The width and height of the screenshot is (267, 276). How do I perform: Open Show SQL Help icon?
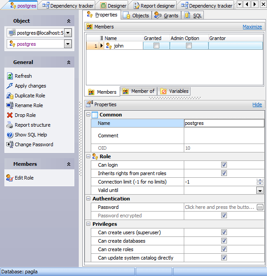click(x=10, y=135)
